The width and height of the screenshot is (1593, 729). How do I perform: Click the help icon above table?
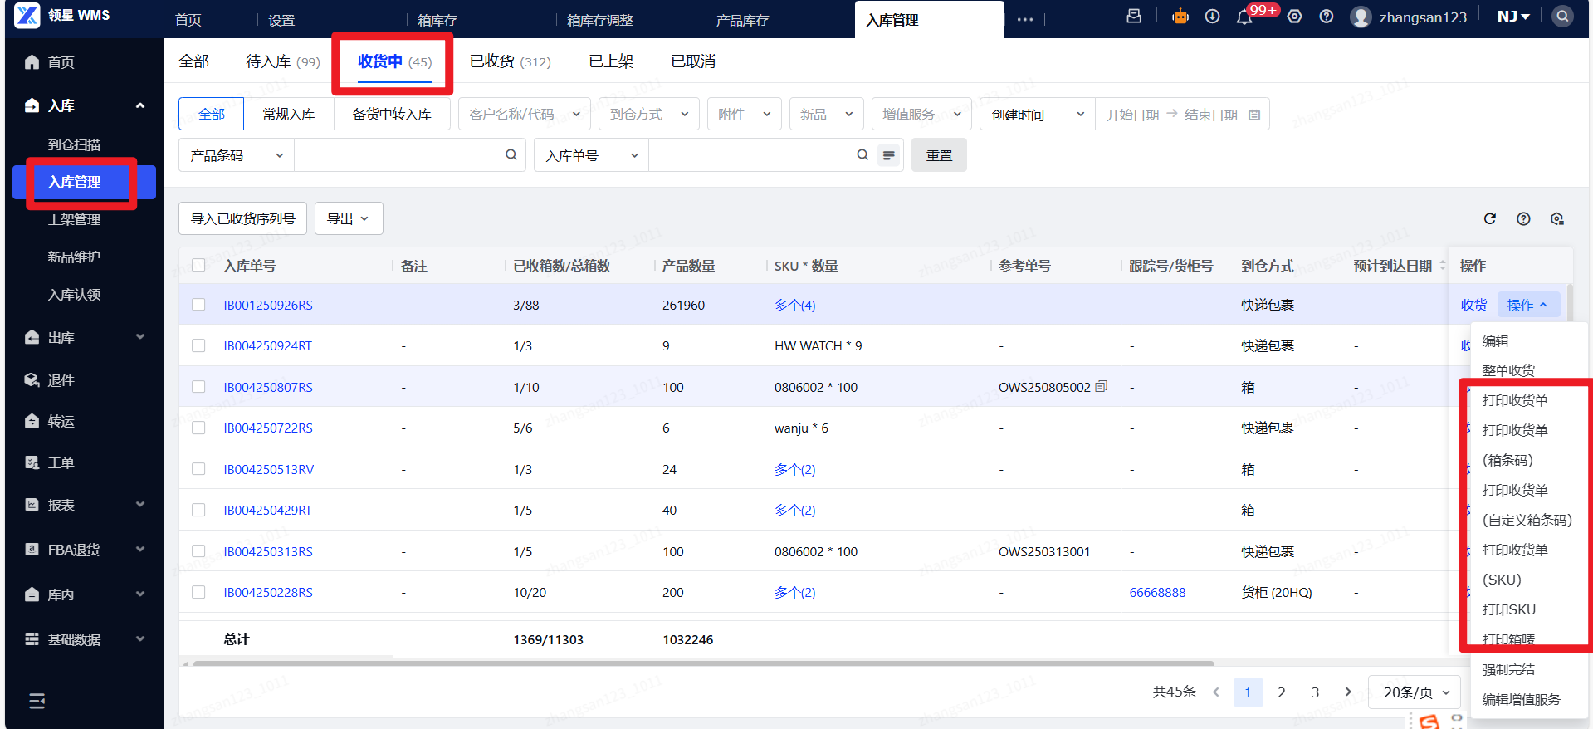(1523, 218)
